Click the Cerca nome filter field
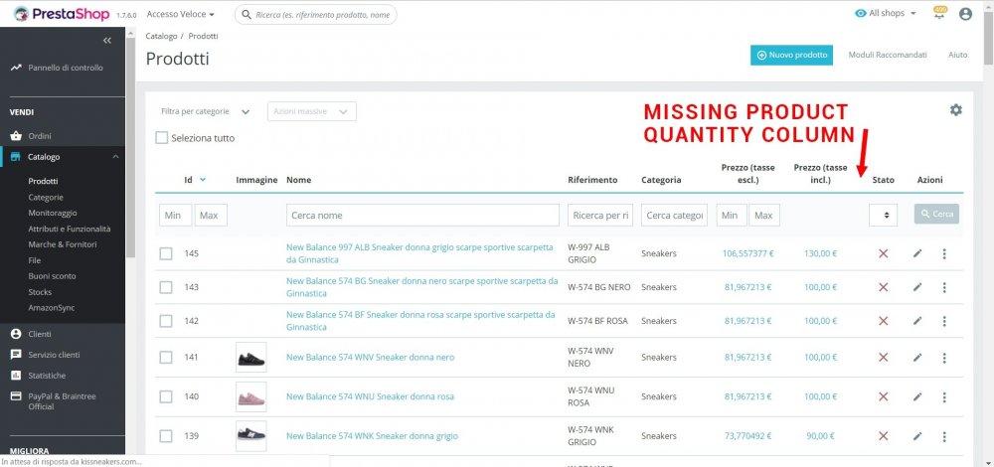 point(422,215)
